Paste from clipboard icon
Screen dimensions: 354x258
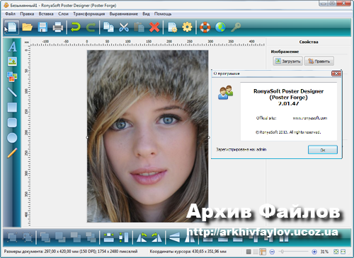click(139, 27)
